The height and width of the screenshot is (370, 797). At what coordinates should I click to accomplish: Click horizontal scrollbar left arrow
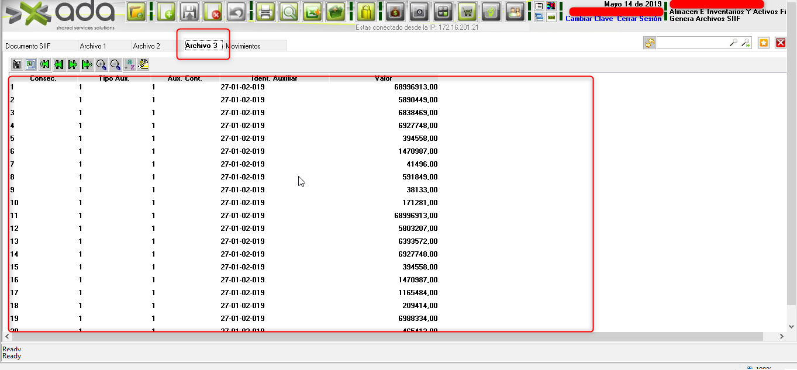[7, 337]
